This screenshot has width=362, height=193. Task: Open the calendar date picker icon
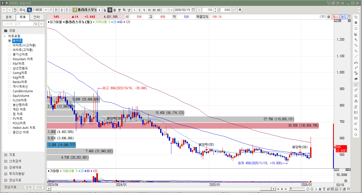click(193, 10)
